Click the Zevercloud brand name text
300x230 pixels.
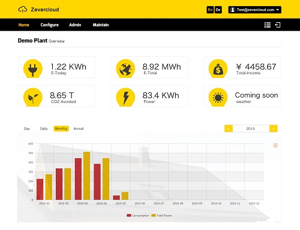[x=45, y=10]
